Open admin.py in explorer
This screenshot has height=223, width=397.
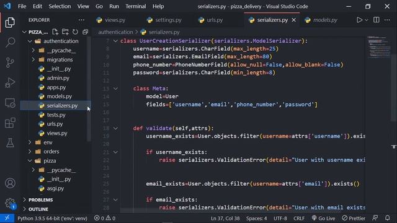pyautogui.click(x=58, y=78)
